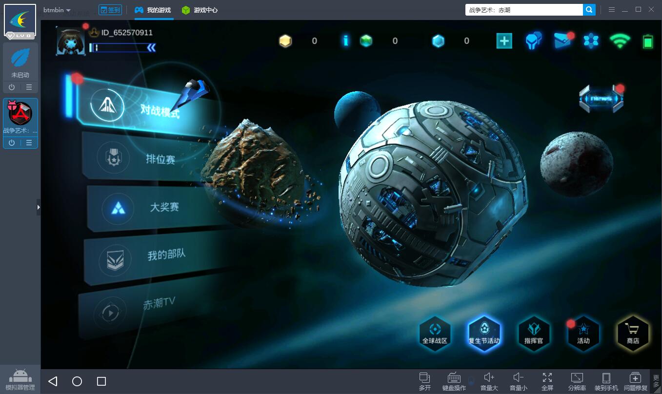Expand the 更多 toolbar options
Viewport: 662px width, 394px height.
[x=656, y=381]
